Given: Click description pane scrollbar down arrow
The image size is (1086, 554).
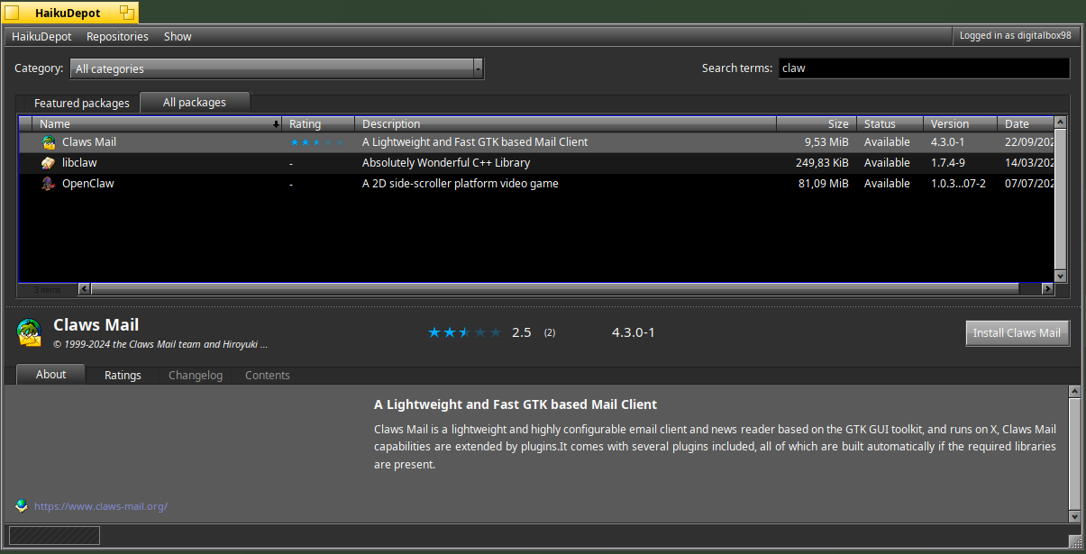Looking at the screenshot, I should pos(1074,517).
